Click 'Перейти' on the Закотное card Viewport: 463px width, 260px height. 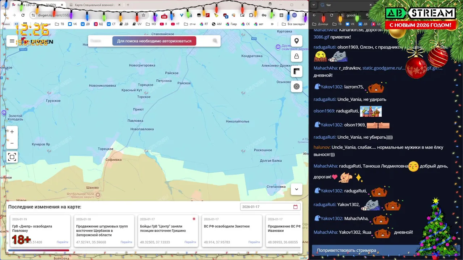click(254, 242)
